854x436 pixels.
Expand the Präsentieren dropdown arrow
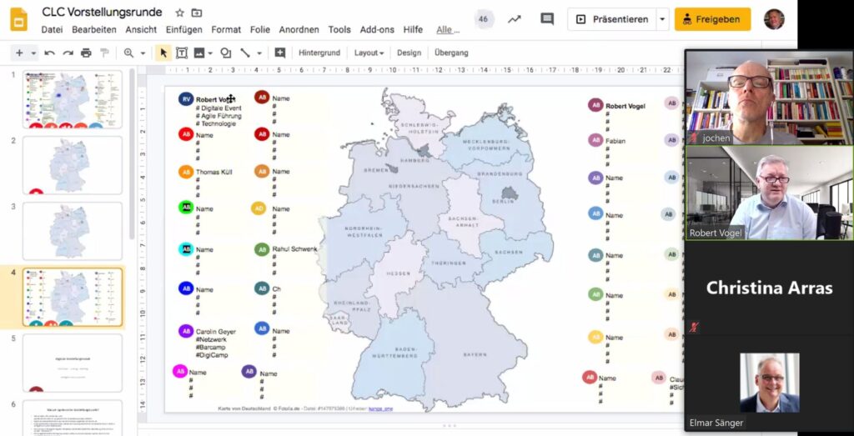coord(662,19)
